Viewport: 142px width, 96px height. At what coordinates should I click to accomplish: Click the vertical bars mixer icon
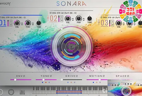point(22,92)
